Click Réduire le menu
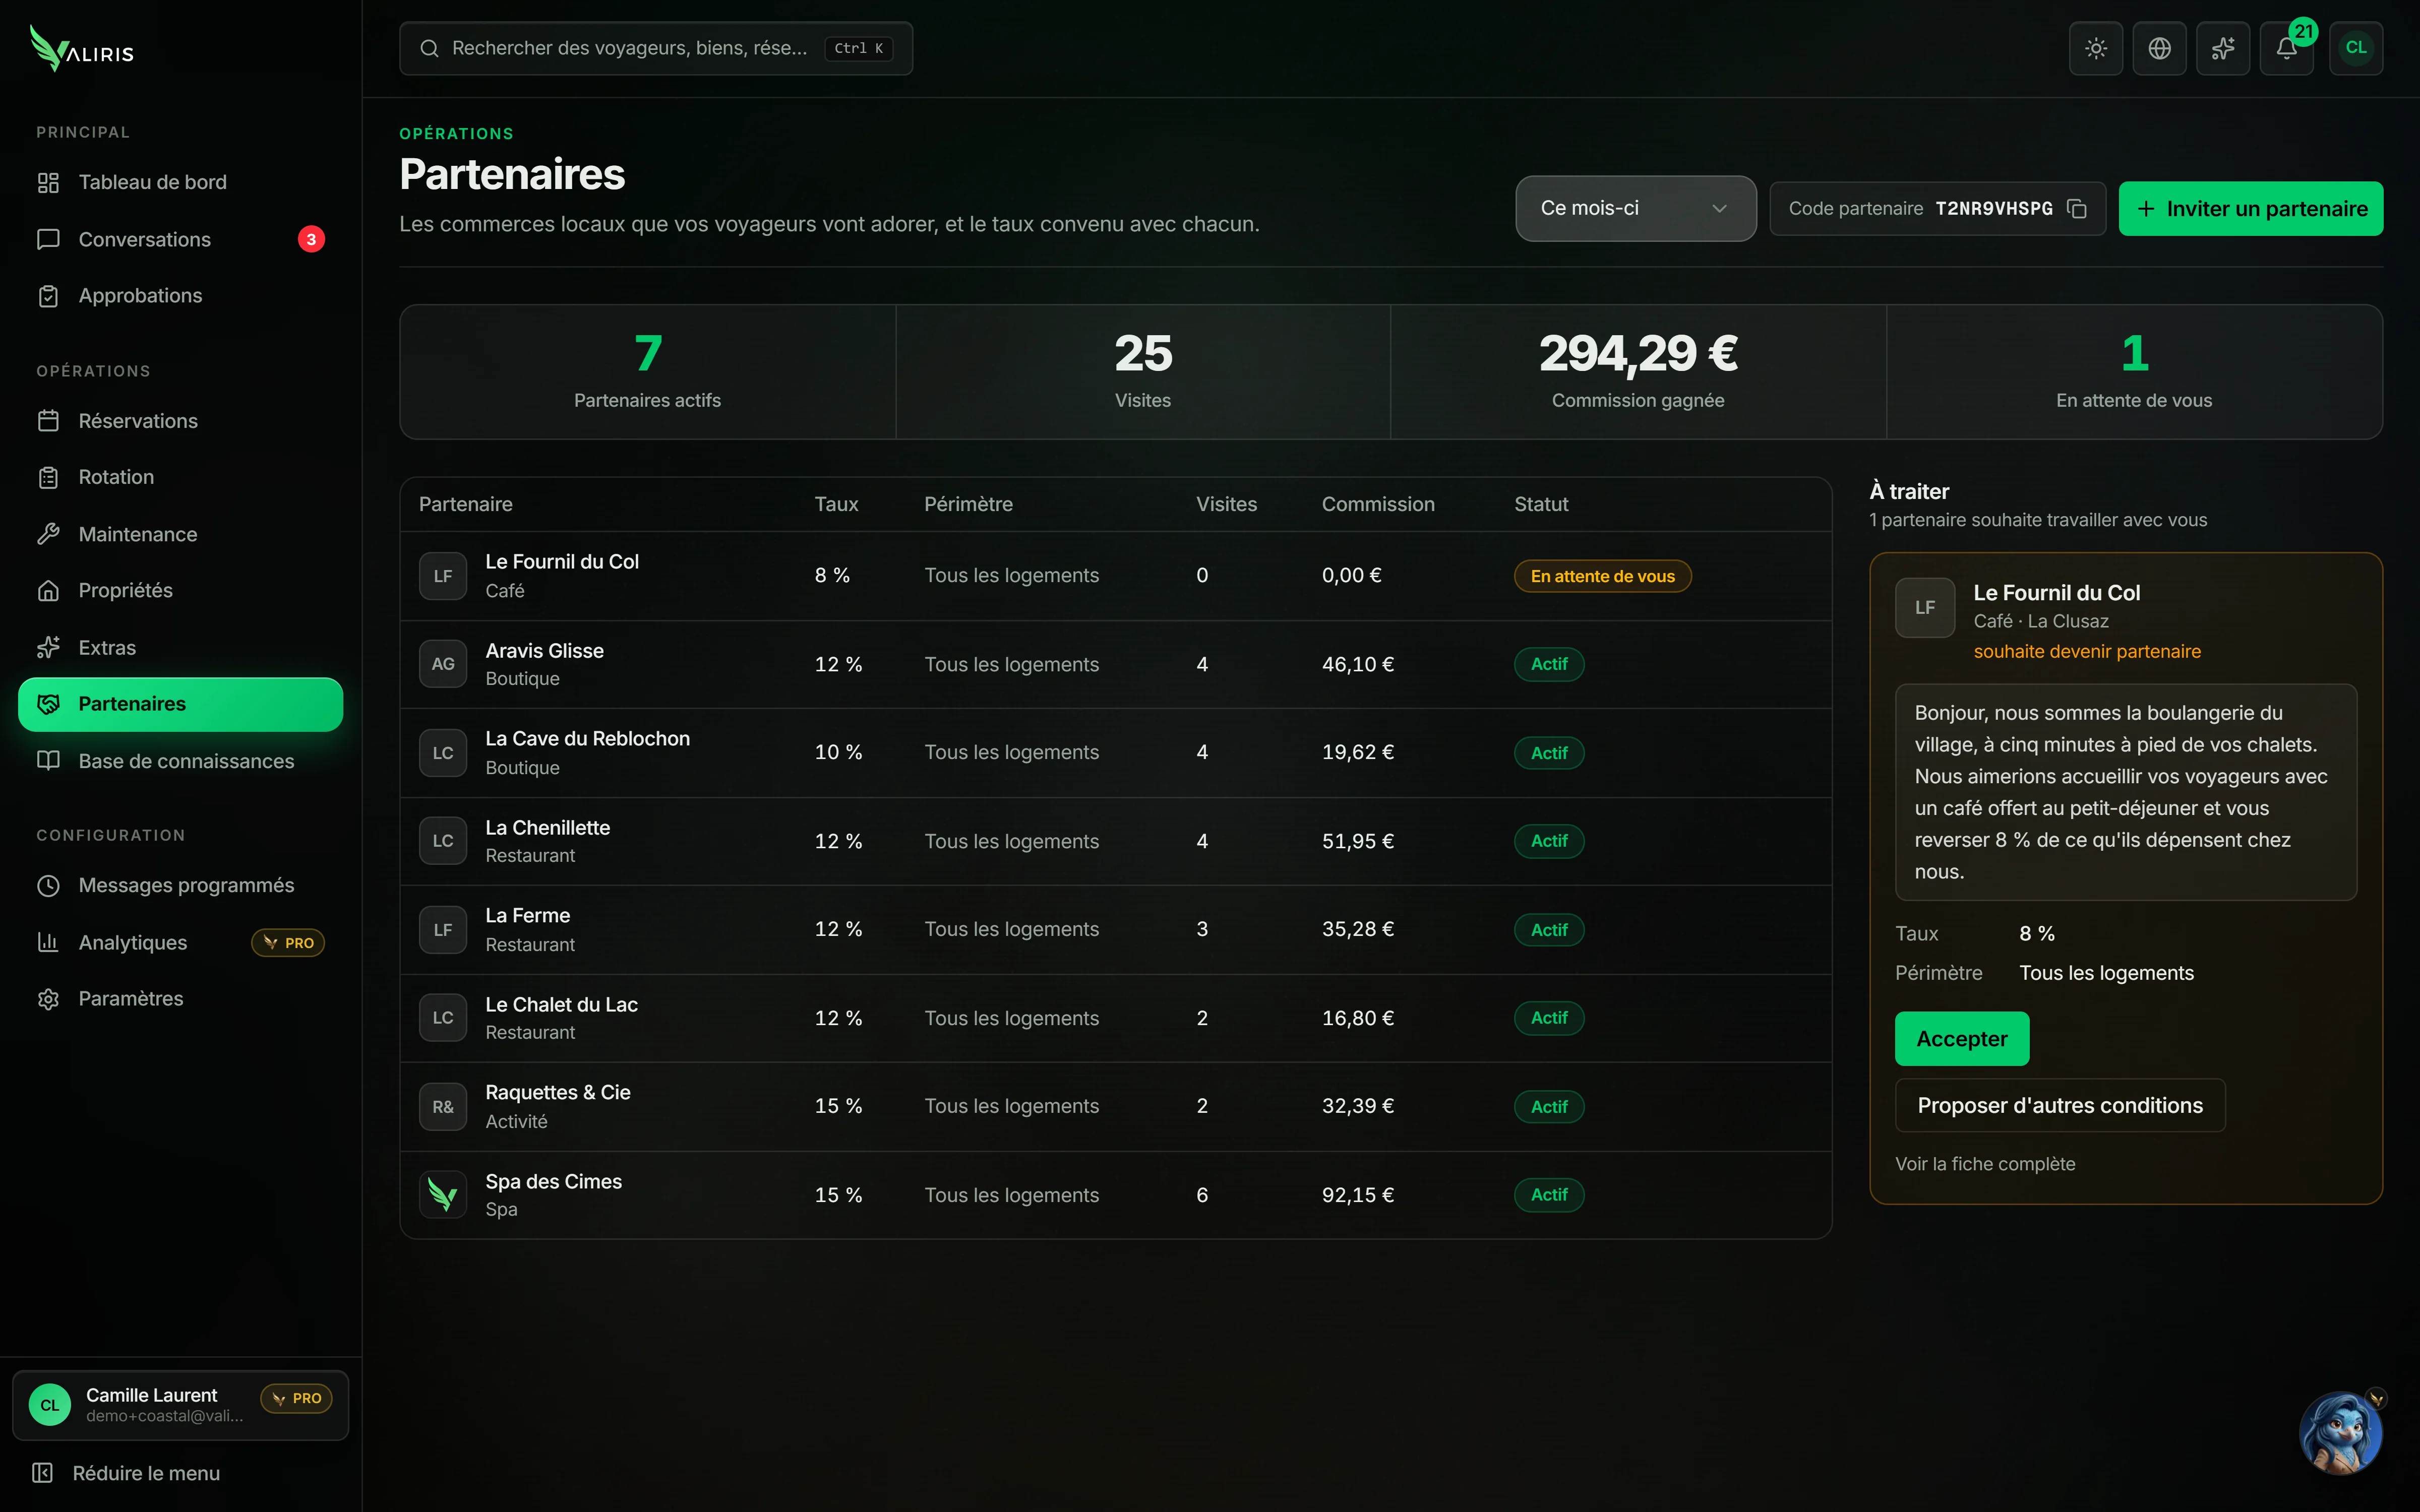Image resolution: width=2420 pixels, height=1512 pixels. point(126,1473)
